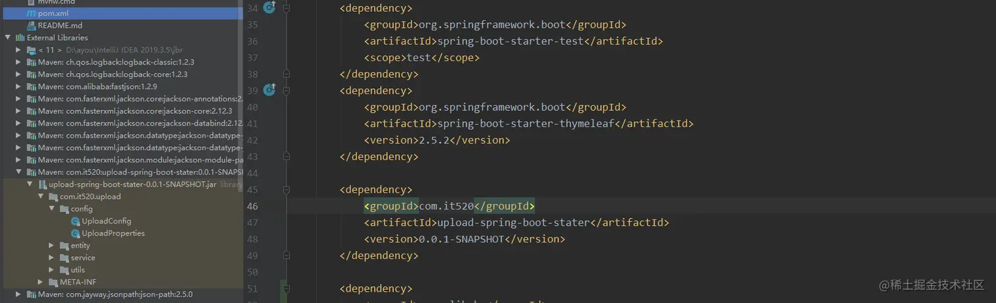Collapse the config package arrow
This screenshot has height=303, width=996.
tap(52, 209)
